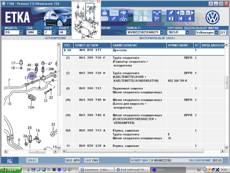Click the frame icon next to the printer

coord(114,13)
